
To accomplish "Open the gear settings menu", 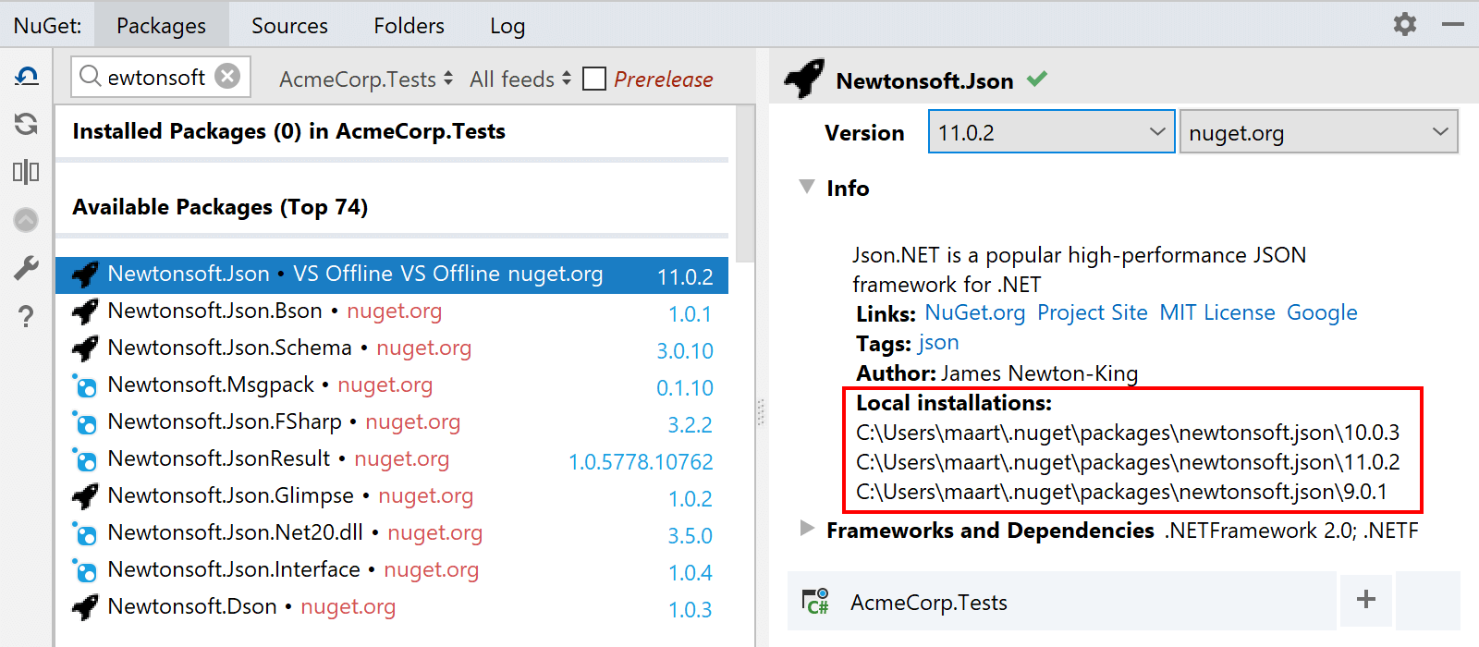I will click(1405, 25).
